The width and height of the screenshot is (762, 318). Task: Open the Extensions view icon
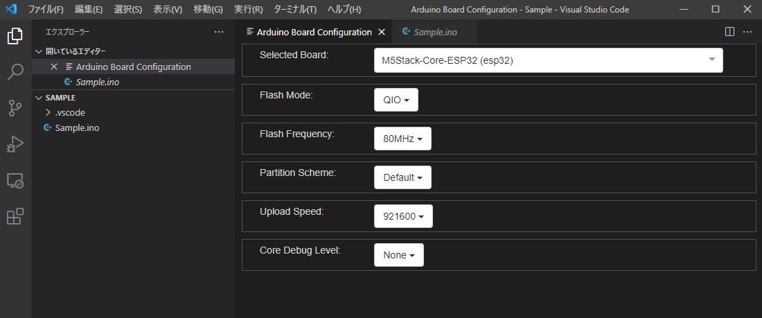click(x=15, y=216)
